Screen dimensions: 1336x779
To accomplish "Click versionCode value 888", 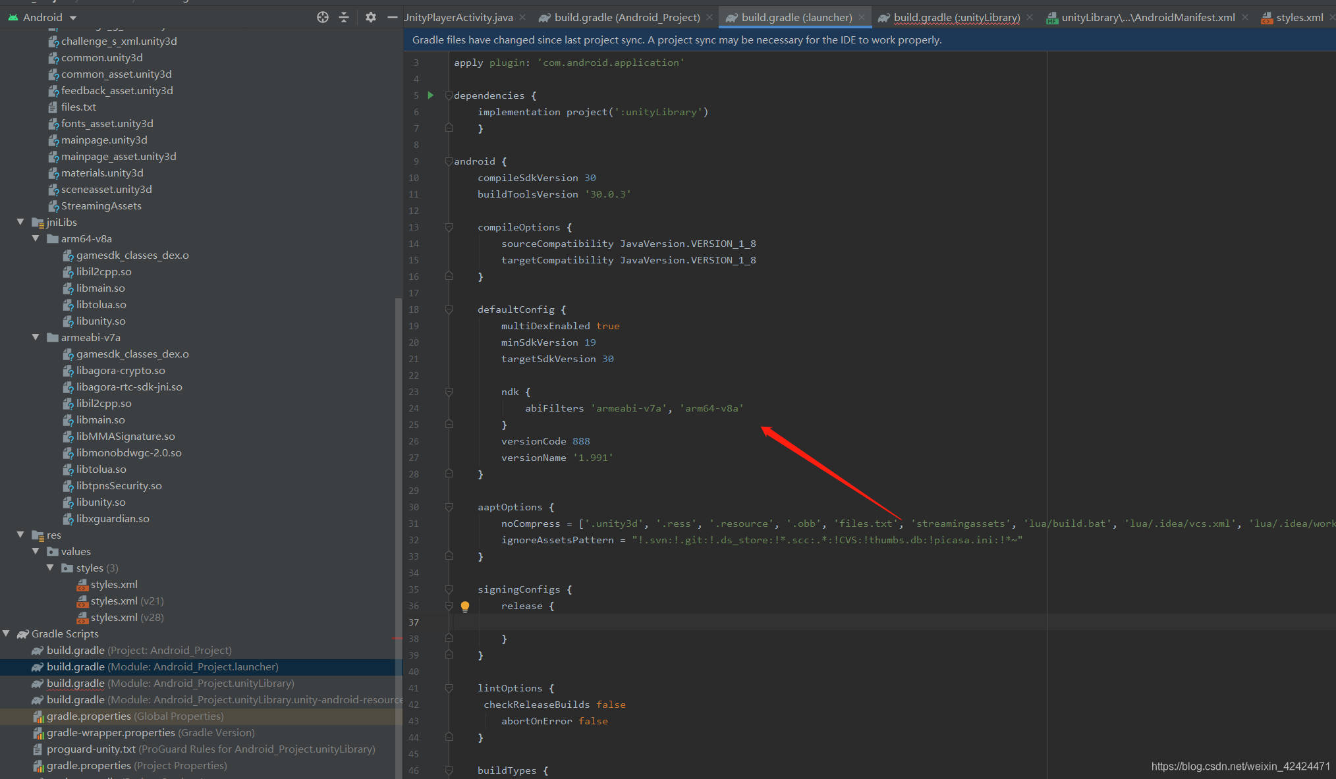I will (x=581, y=441).
